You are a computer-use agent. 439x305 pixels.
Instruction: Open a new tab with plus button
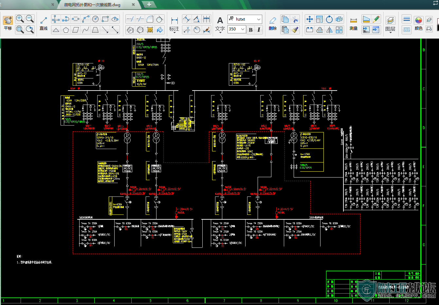pyautogui.click(x=149, y=4)
